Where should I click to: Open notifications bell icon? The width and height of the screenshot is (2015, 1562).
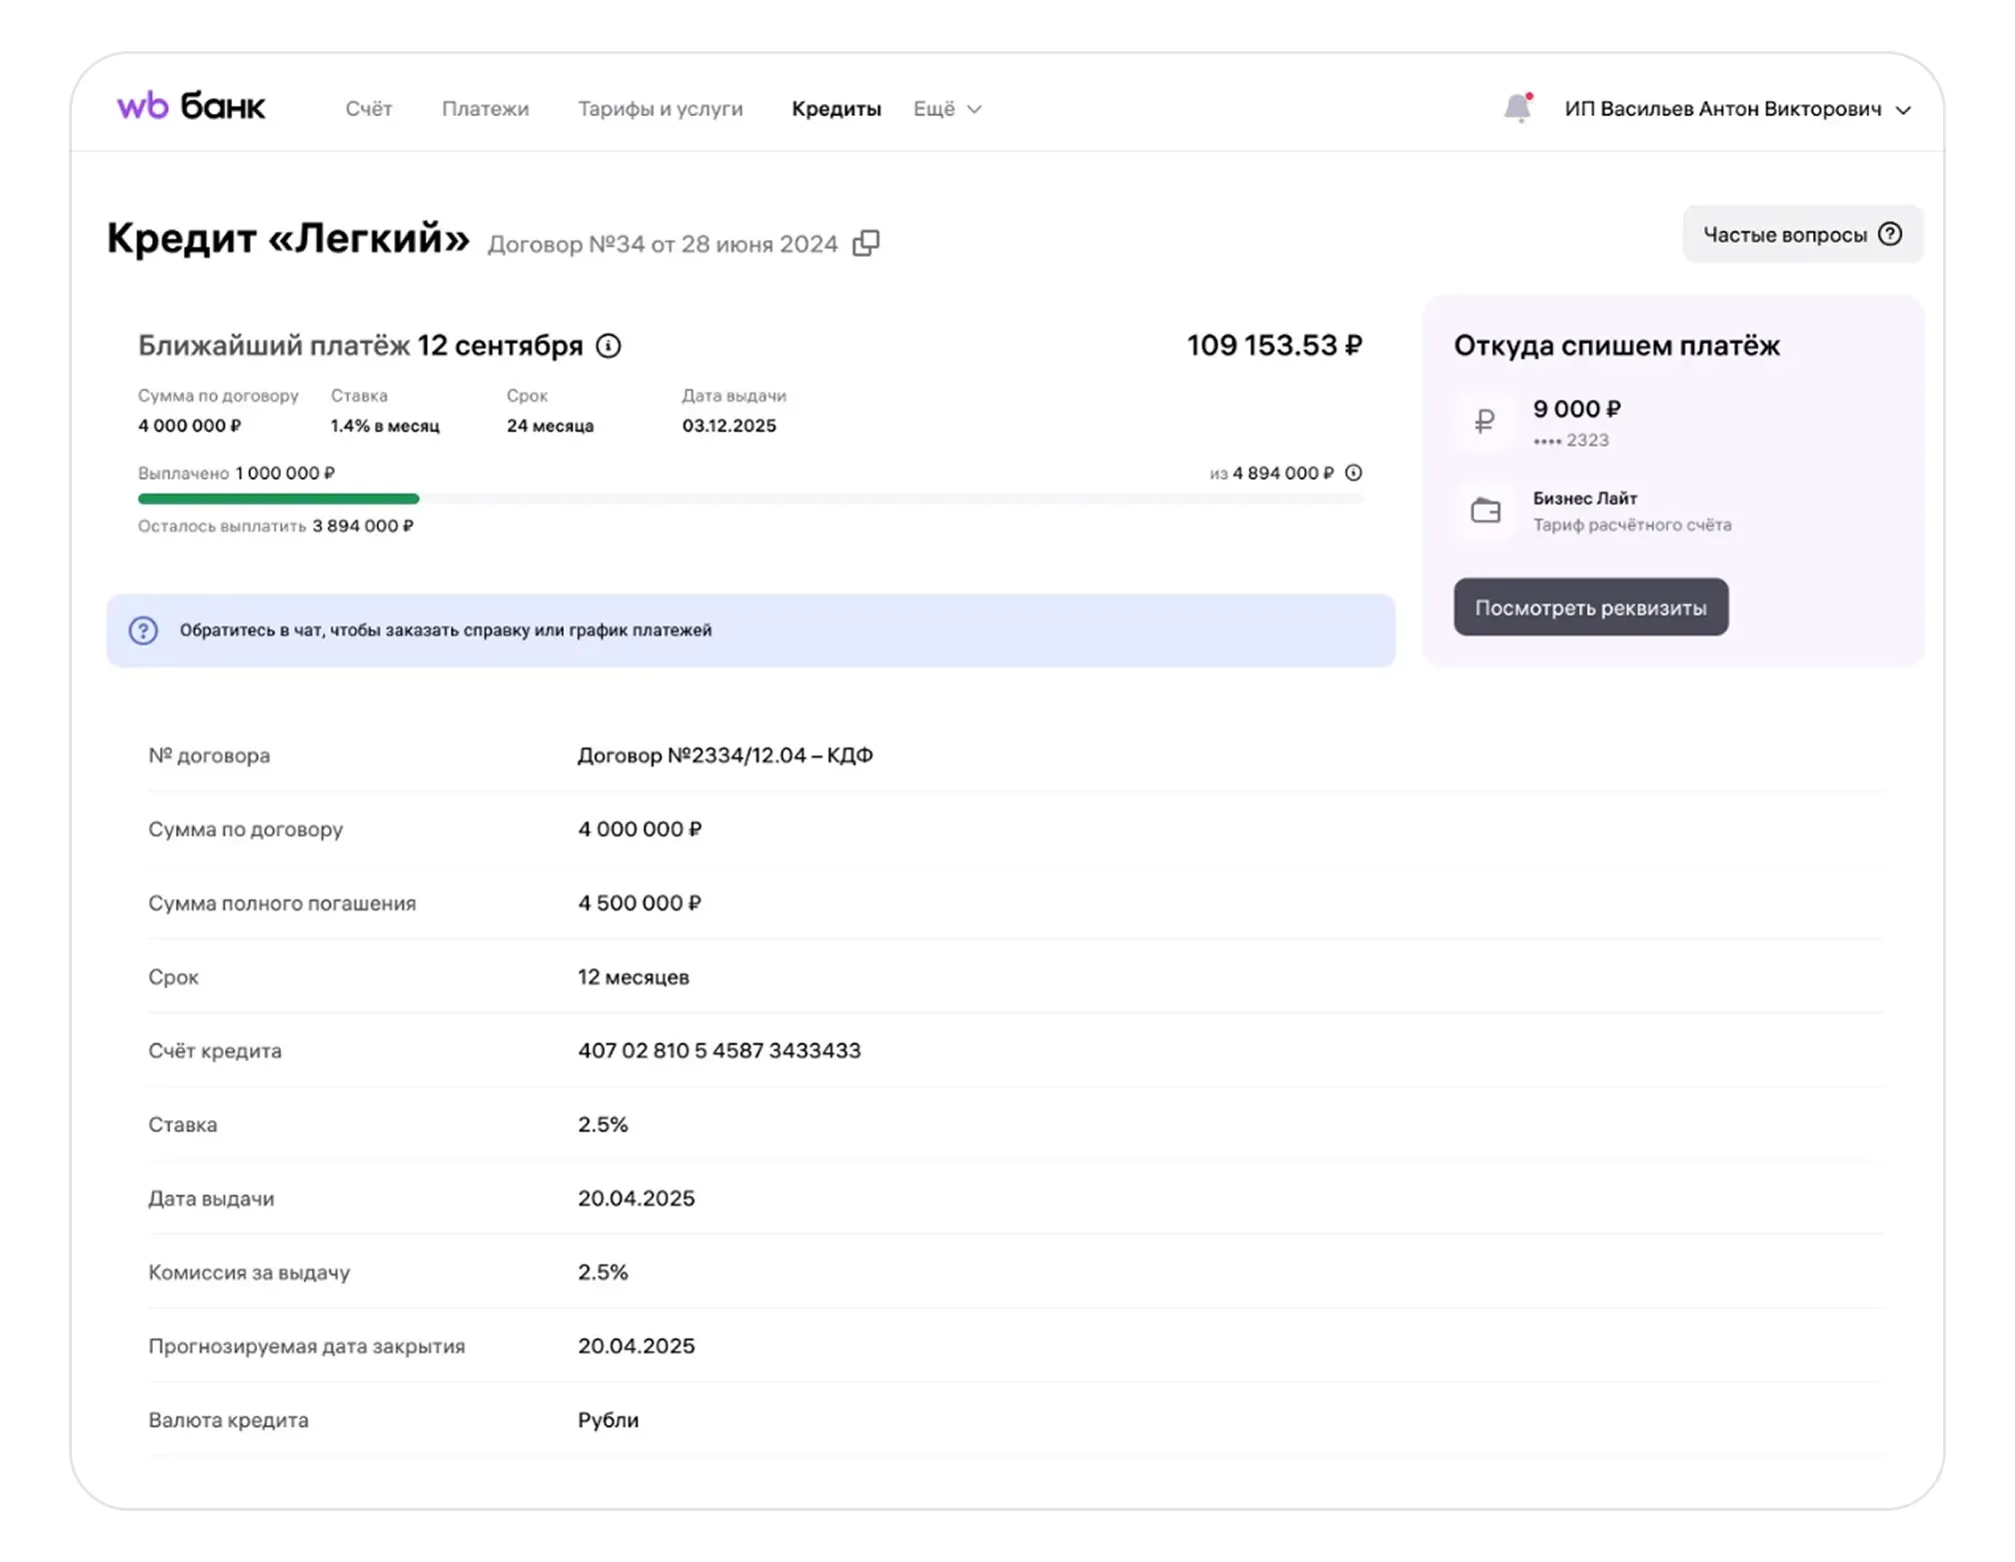[1517, 107]
